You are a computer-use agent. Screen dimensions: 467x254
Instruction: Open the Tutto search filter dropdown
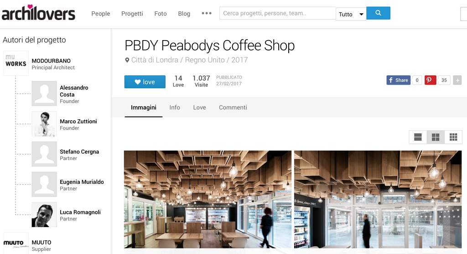click(x=351, y=14)
